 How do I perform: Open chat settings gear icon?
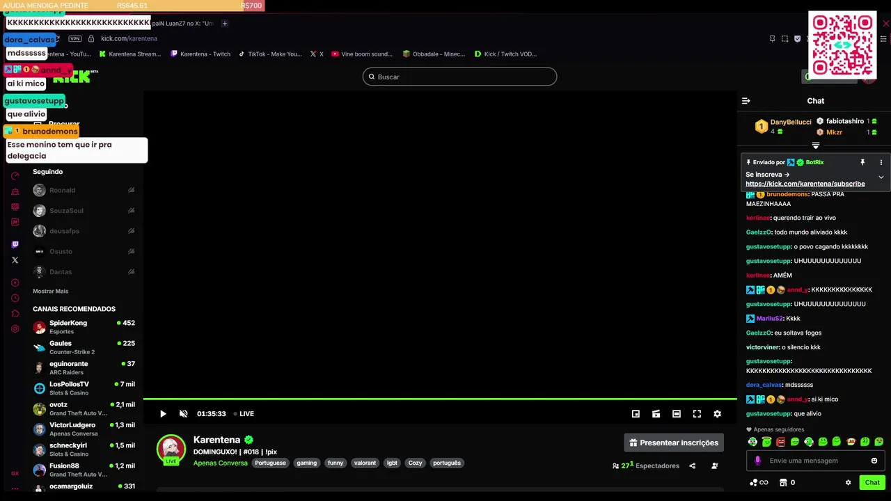click(x=848, y=482)
